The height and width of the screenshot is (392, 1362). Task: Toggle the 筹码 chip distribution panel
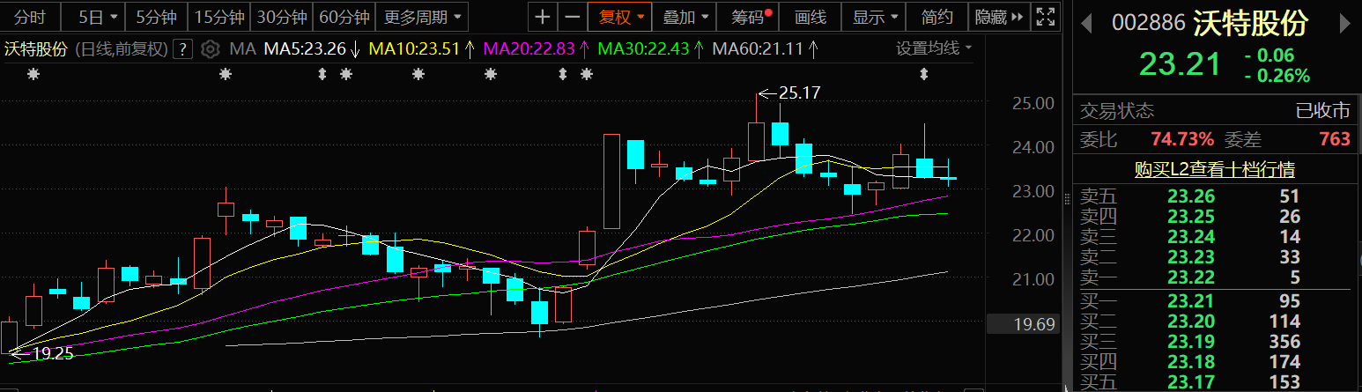751,17
